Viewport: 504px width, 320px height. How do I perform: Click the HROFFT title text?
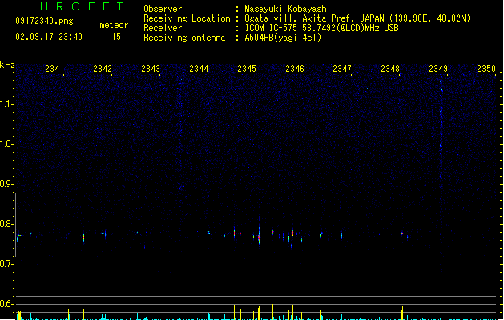[x=82, y=6]
